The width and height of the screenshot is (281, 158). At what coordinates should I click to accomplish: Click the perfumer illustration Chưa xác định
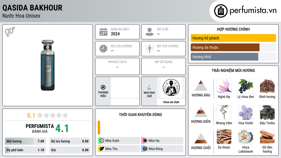coord(171,88)
